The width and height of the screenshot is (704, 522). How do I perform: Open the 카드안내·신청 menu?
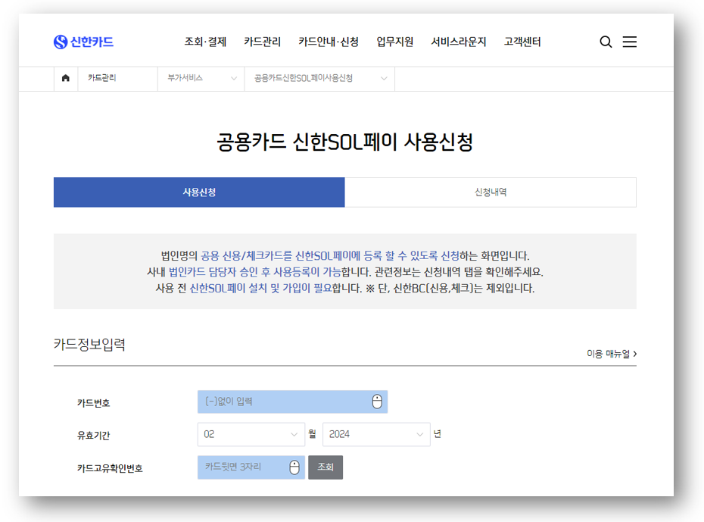[329, 42]
